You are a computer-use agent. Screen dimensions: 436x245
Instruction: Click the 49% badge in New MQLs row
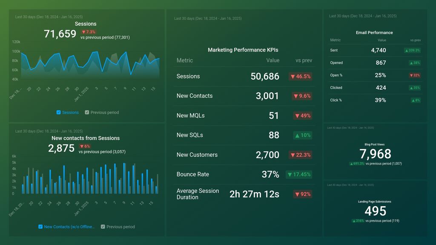coord(303,116)
